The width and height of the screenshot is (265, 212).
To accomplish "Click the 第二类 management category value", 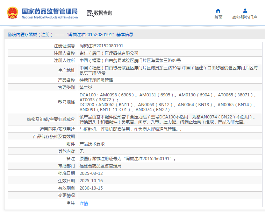I will (x=86, y=87).
